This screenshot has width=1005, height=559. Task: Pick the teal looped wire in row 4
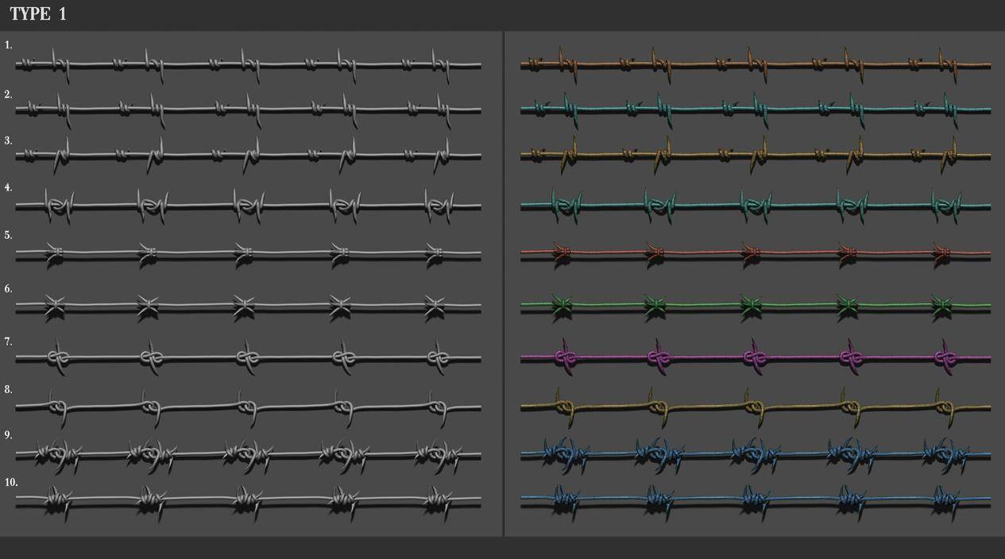[755, 206]
